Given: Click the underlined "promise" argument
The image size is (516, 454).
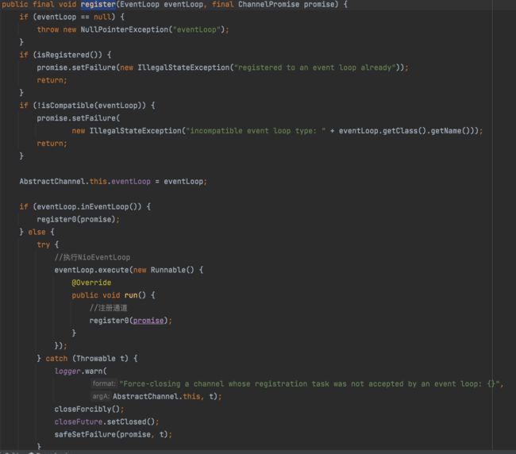Looking at the screenshot, I should 148,321.
